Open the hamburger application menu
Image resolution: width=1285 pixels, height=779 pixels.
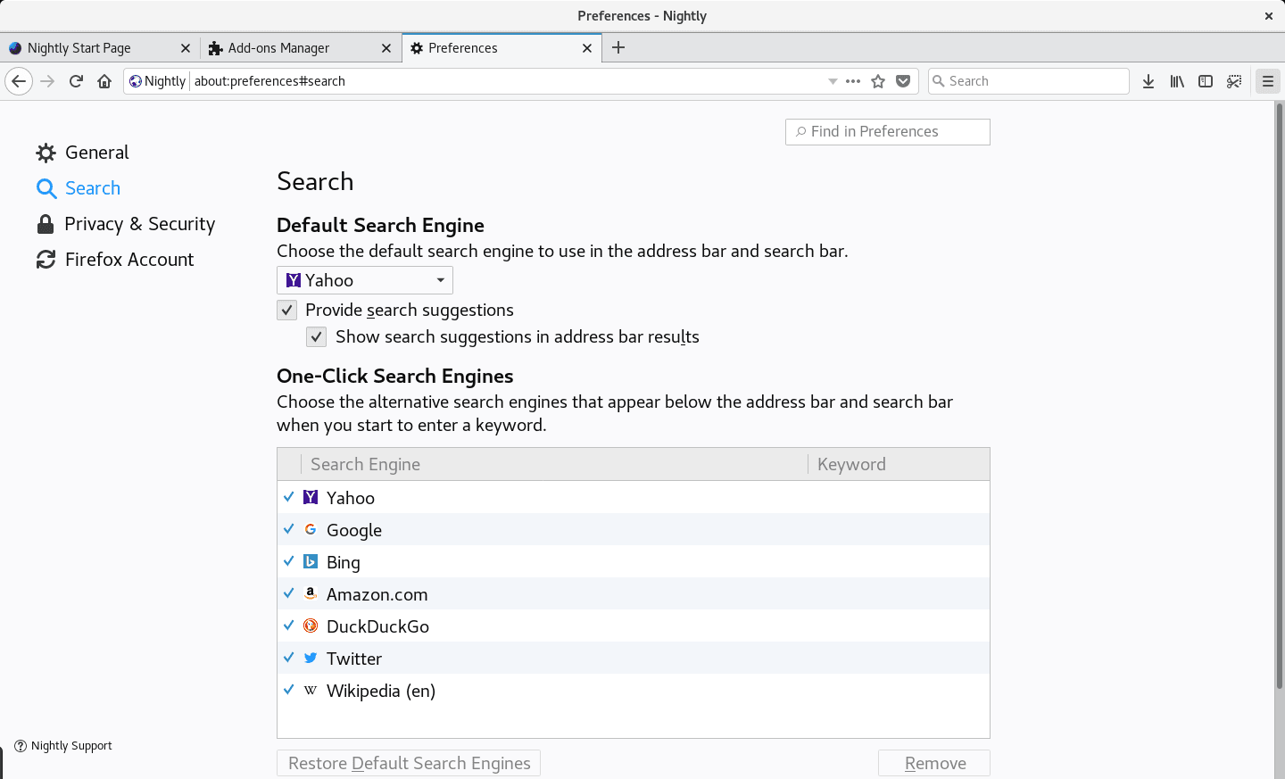click(1267, 81)
